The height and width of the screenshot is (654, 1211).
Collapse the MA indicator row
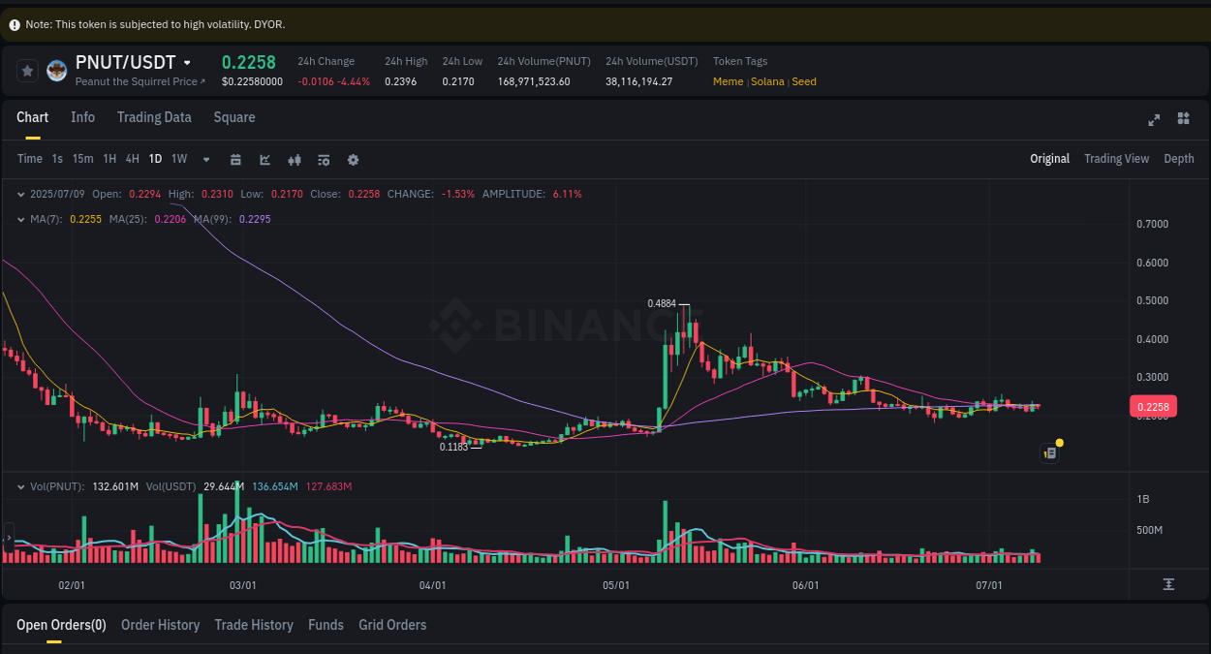(x=20, y=219)
